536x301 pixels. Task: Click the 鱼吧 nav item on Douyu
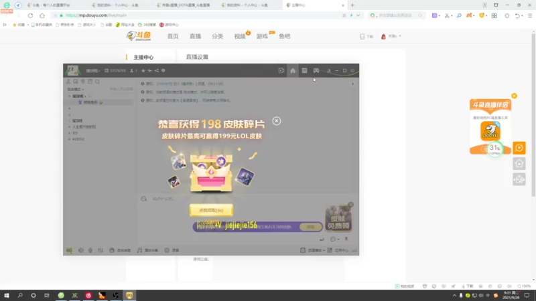pyautogui.click(x=284, y=36)
